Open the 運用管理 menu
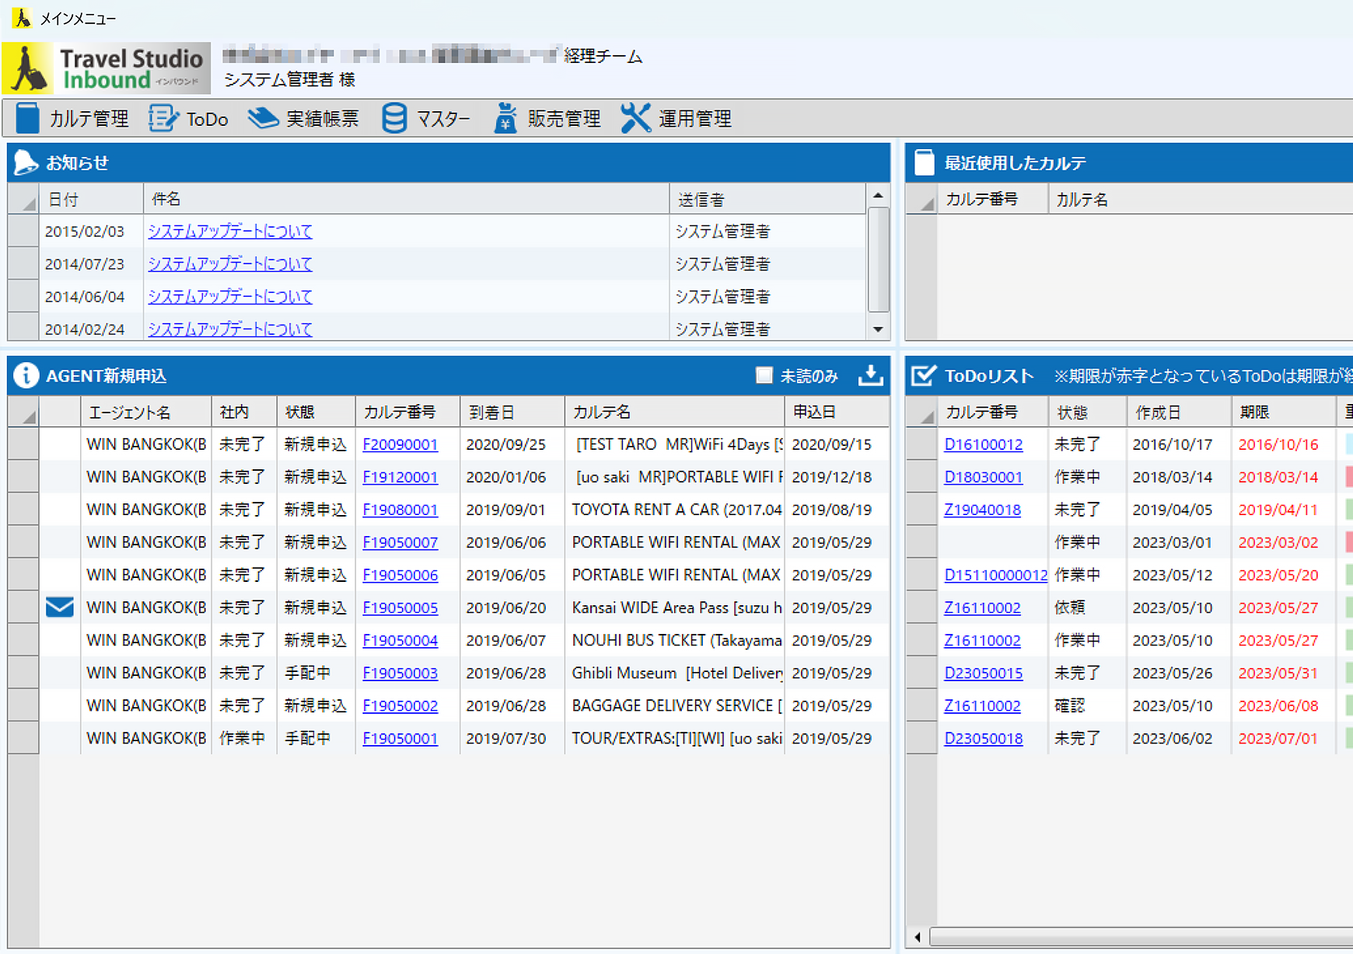Viewport: 1353px width, 954px height. [676, 119]
